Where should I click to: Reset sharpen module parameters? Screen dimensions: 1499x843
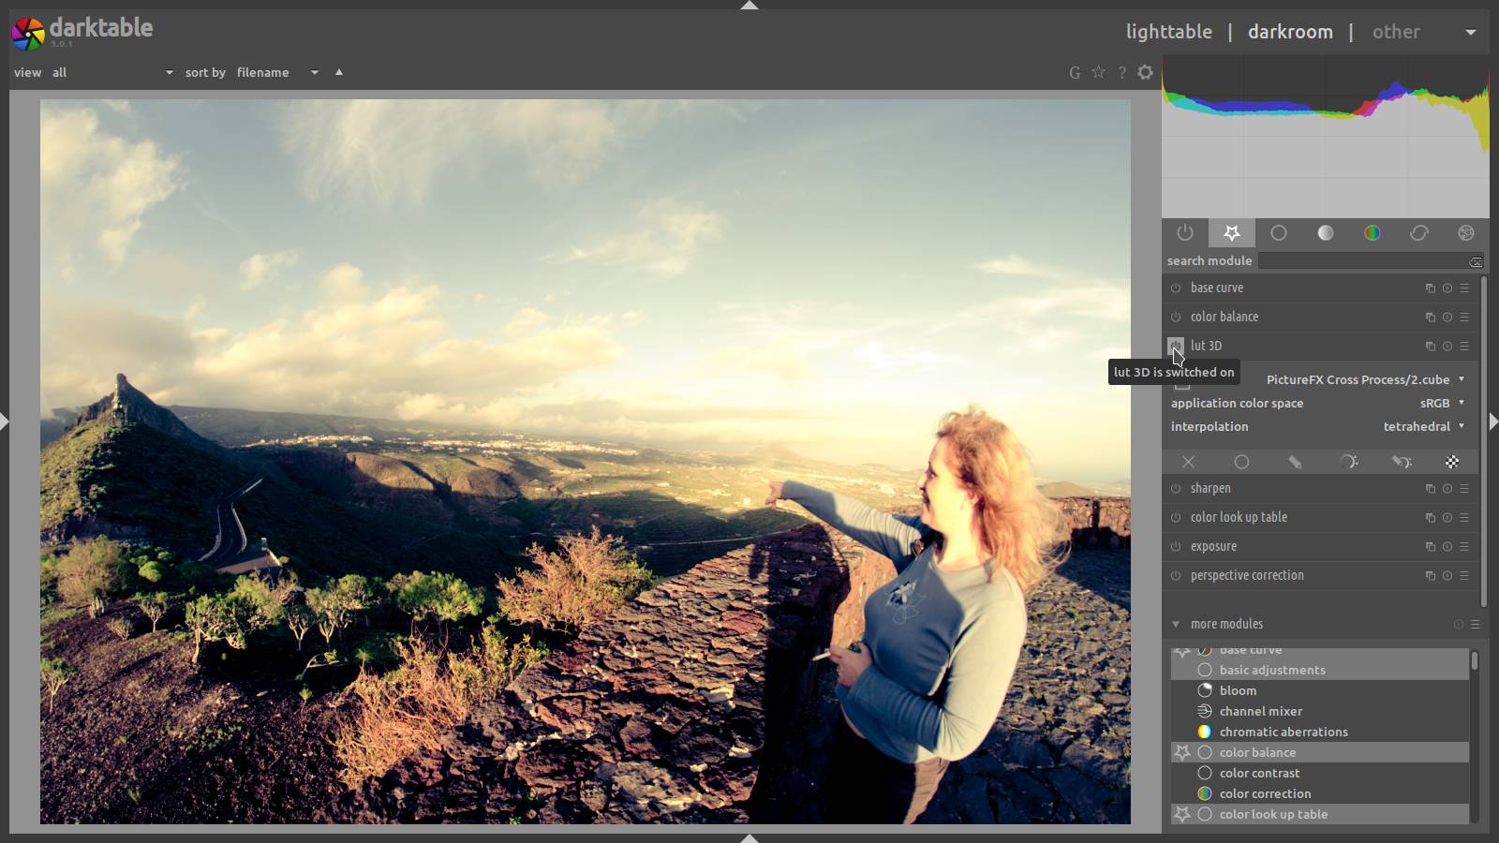(1447, 489)
